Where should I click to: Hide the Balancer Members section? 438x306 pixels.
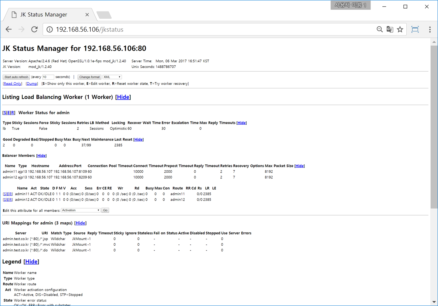(x=41, y=156)
